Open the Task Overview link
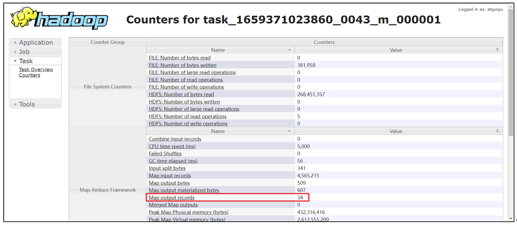The image size is (517, 226). 36,70
